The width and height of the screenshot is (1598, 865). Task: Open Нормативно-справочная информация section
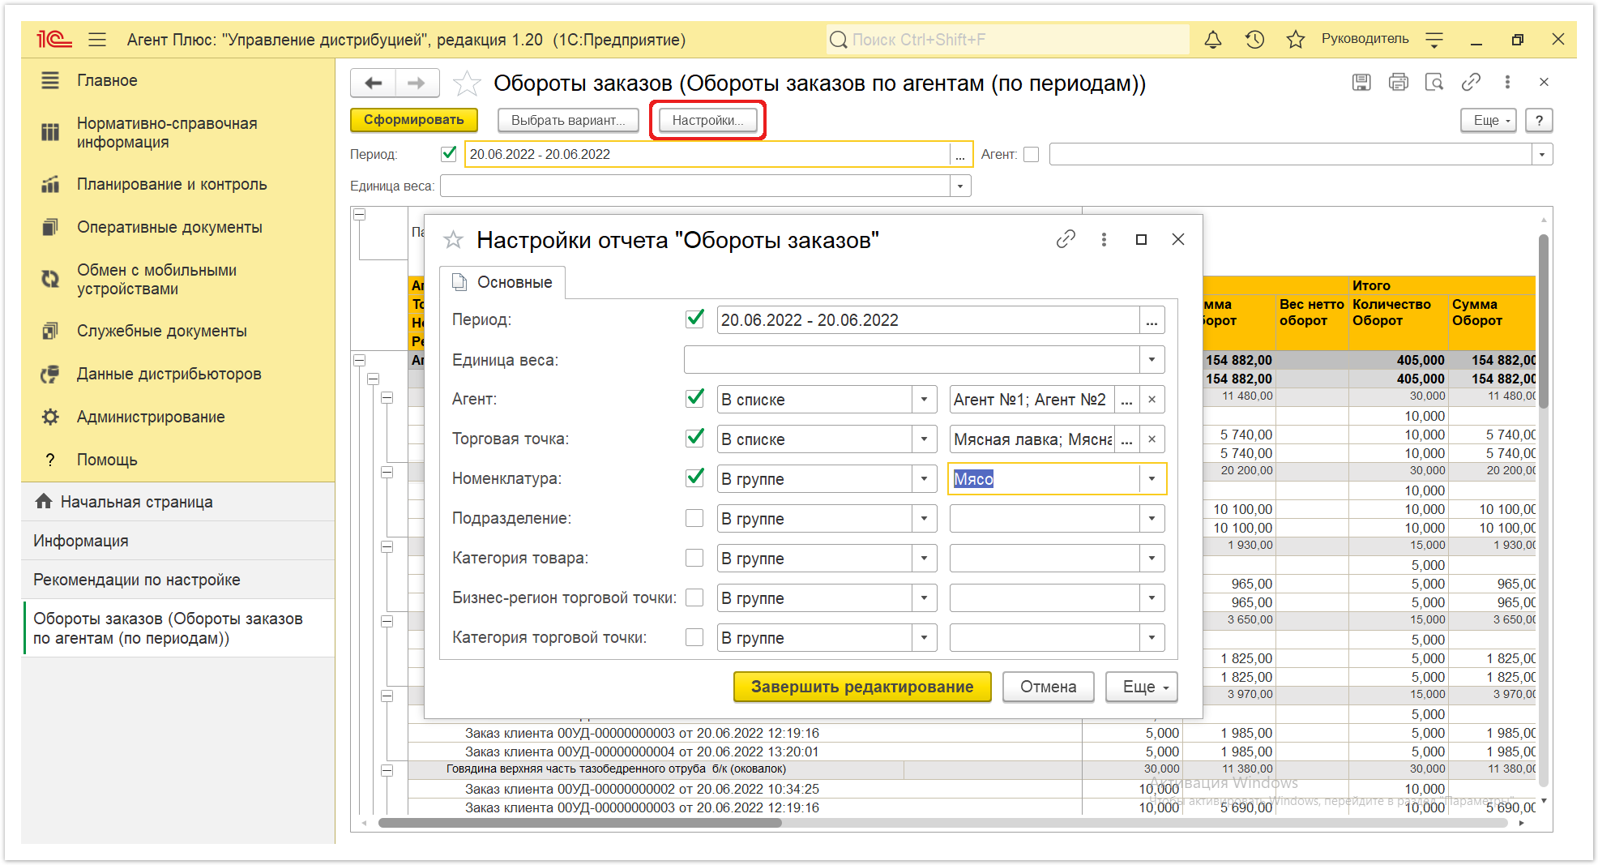[167, 132]
